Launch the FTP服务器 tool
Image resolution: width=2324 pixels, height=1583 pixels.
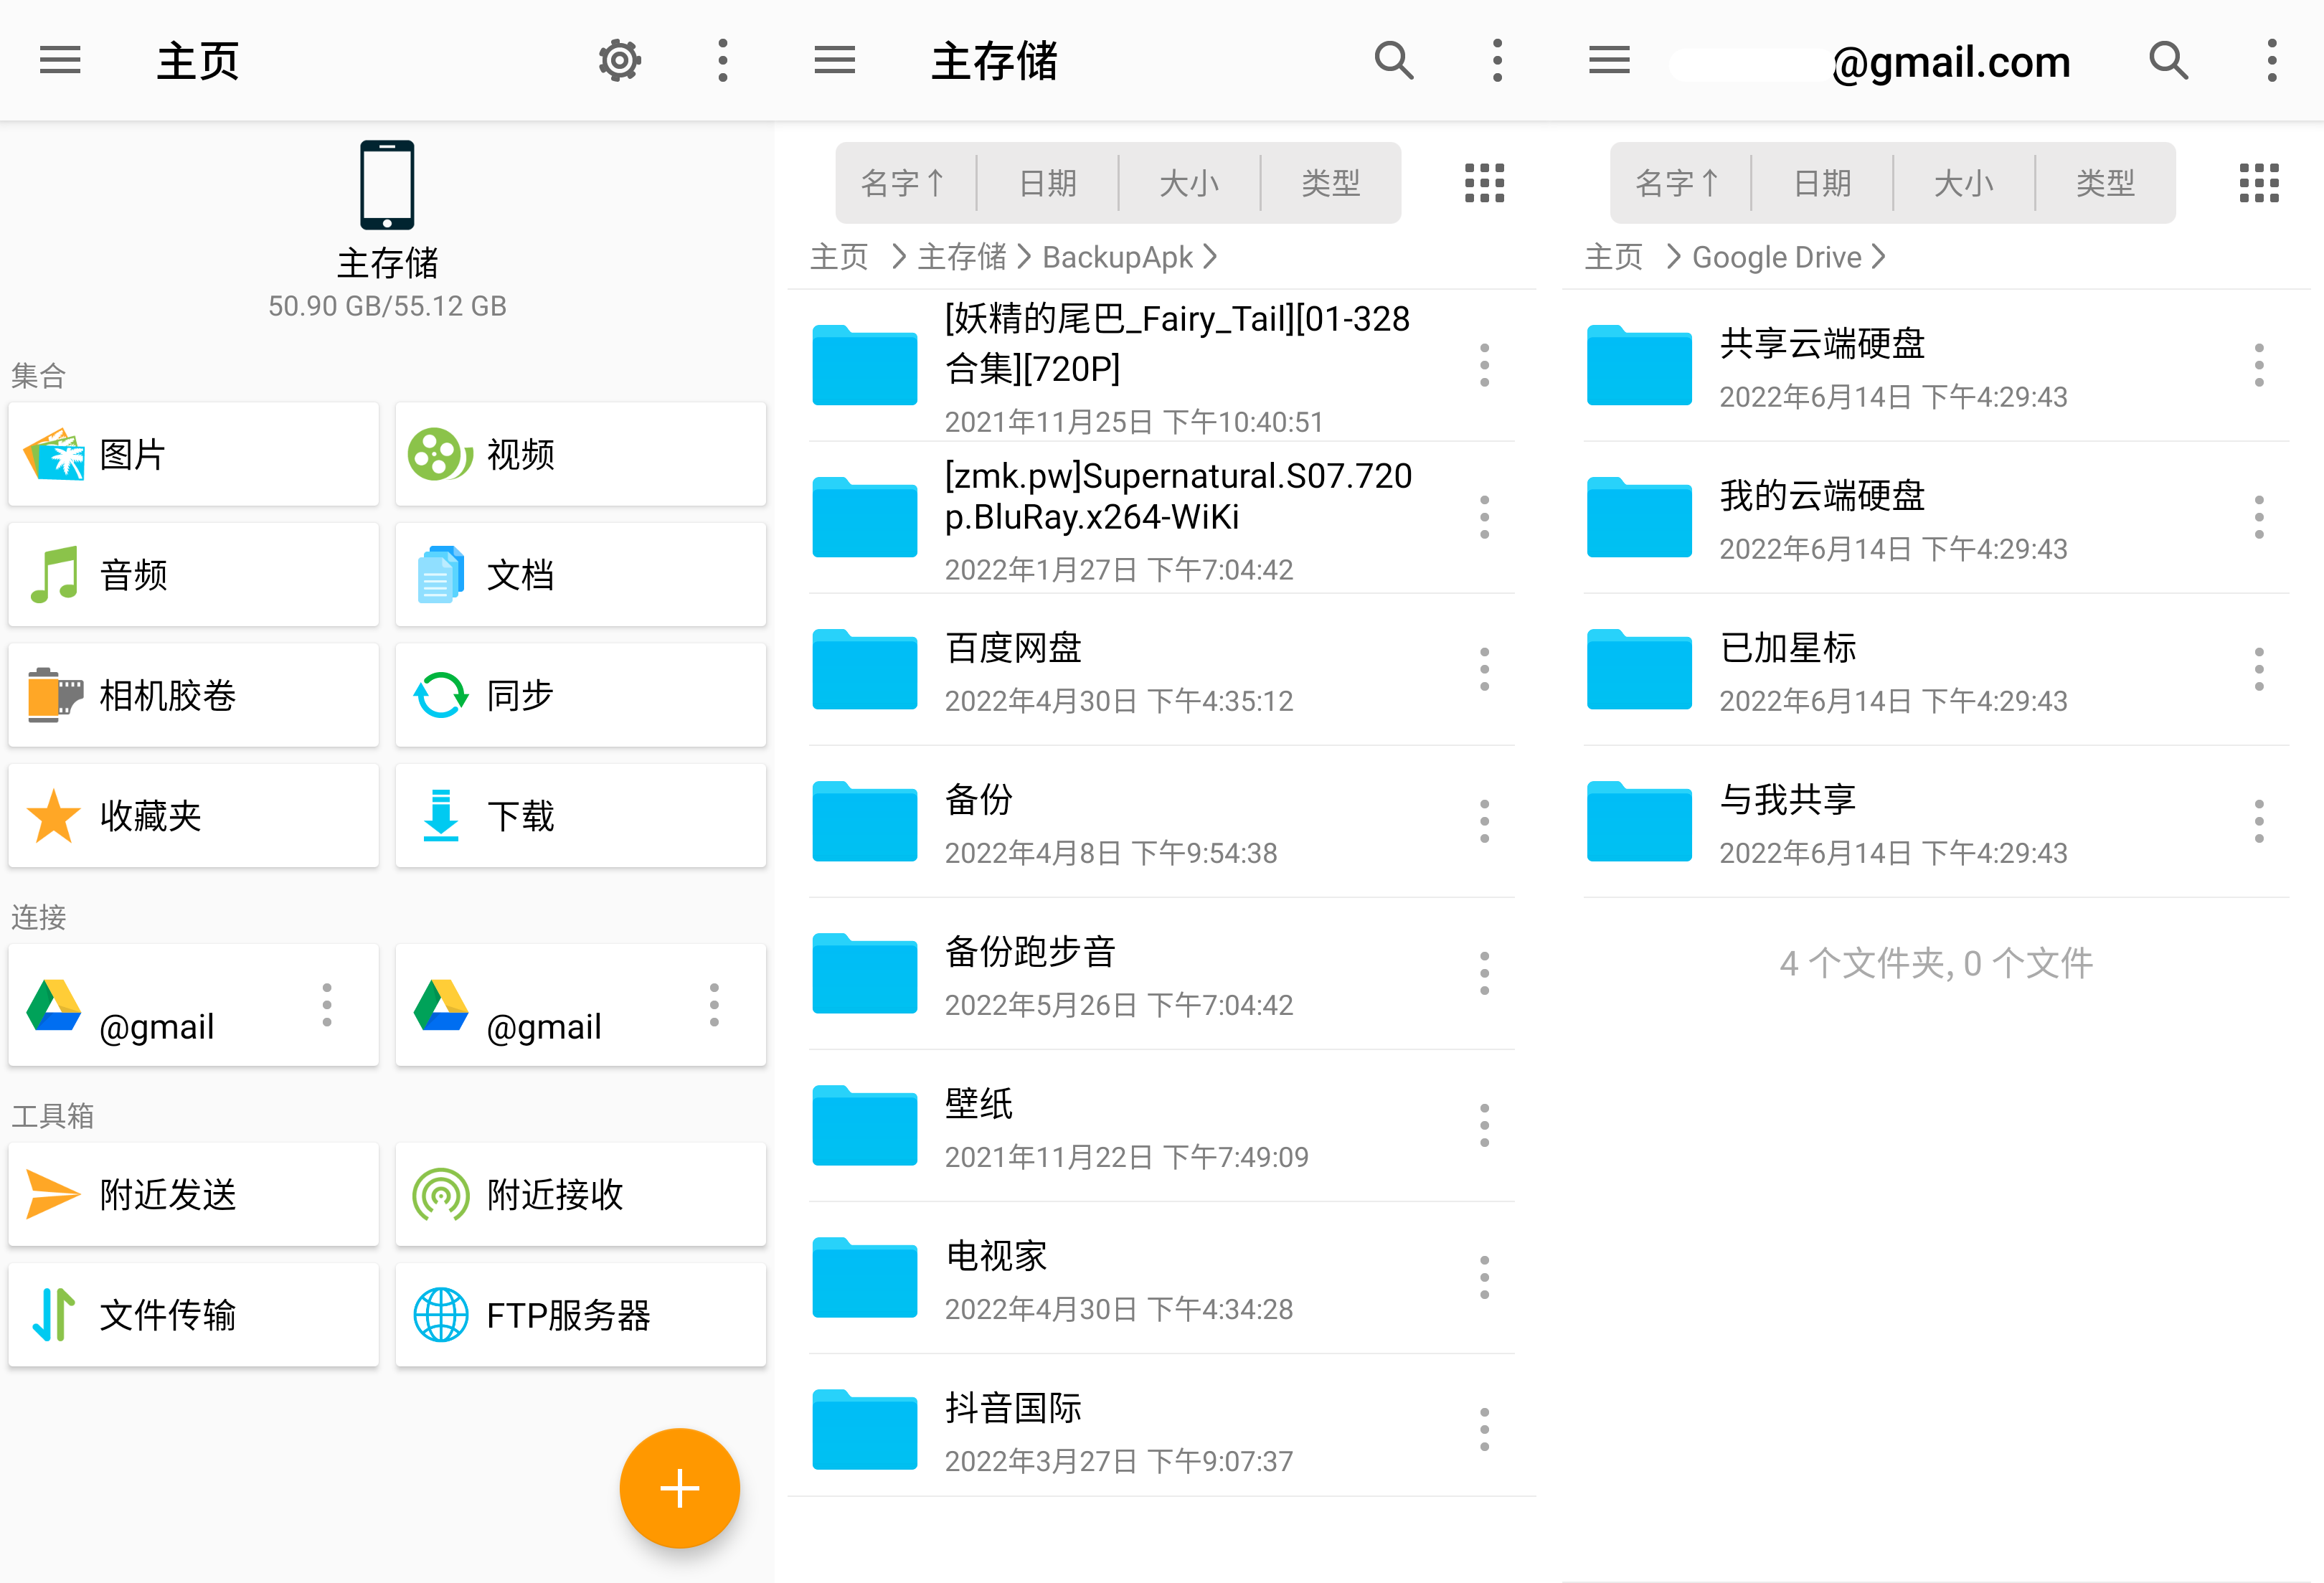click(x=580, y=1314)
